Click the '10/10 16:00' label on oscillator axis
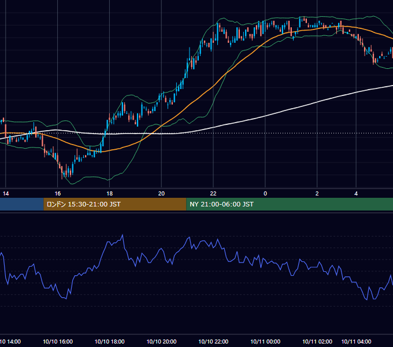The width and height of the screenshot is (393, 347). click(x=58, y=341)
